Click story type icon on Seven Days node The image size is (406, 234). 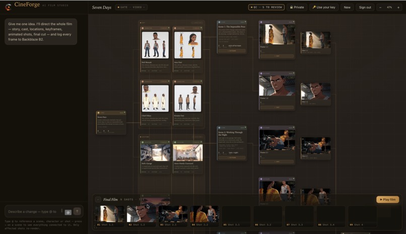click(x=98, y=113)
